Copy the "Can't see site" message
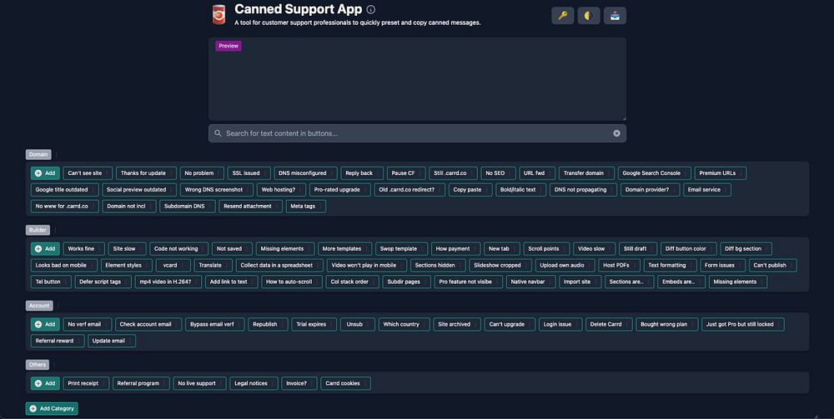The height and width of the screenshot is (419, 834). tap(88, 173)
